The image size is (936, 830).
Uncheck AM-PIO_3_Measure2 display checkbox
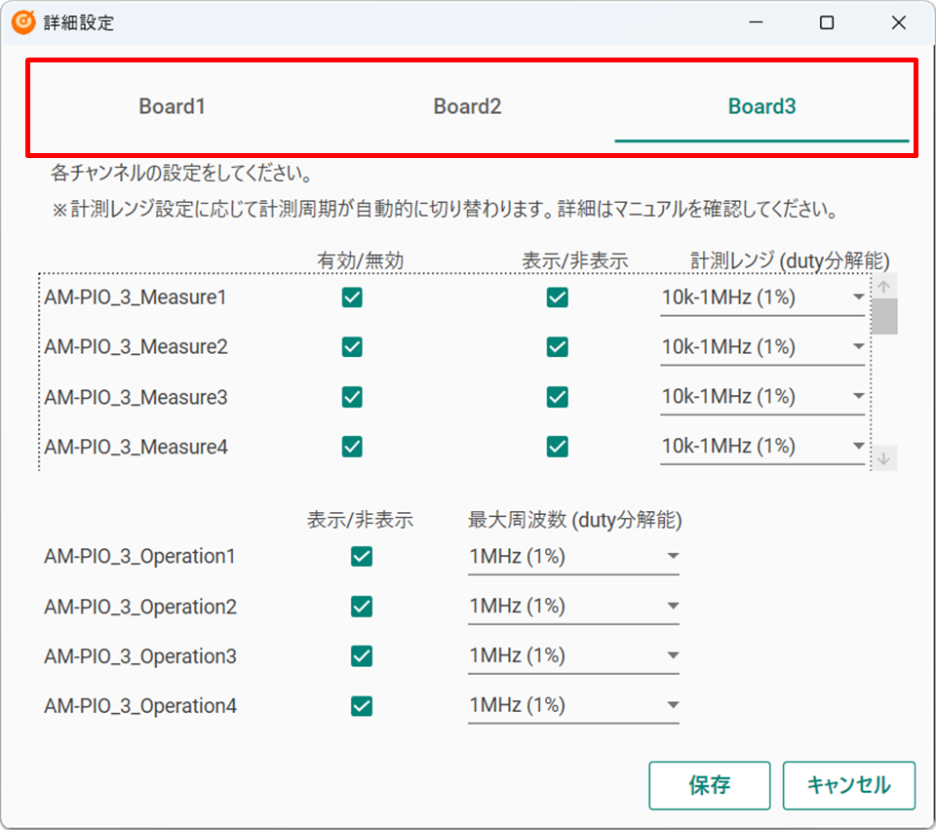click(558, 347)
